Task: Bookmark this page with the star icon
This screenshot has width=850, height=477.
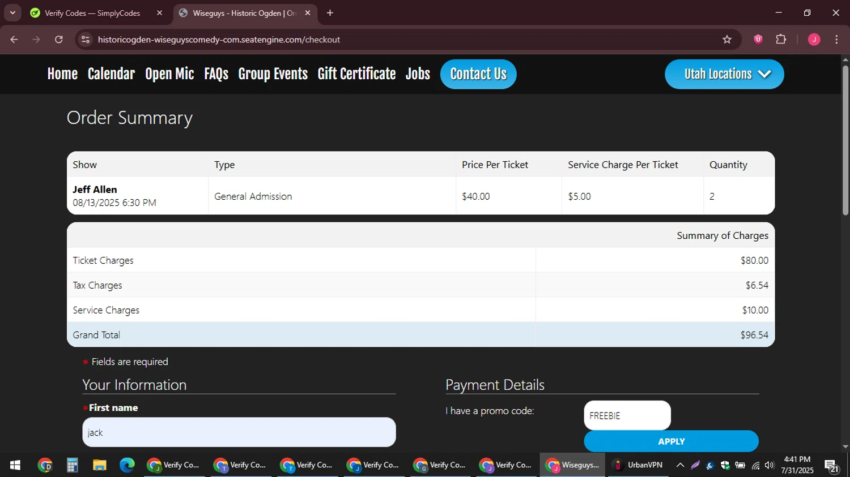Action: (x=727, y=40)
